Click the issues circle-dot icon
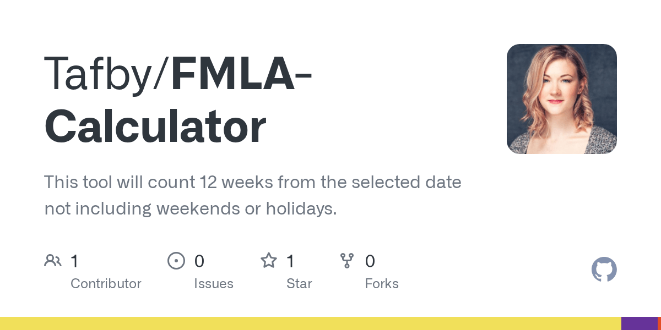The image size is (661, 330). pos(176,261)
